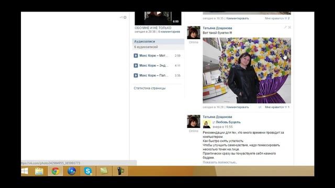Select the track title 'Макс Корж – Мот...'
Screen dimensions: 335x188
coord(153,56)
